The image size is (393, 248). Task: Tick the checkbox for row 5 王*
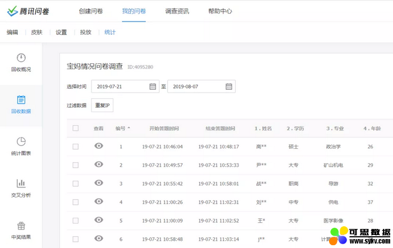tap(75, 221)
